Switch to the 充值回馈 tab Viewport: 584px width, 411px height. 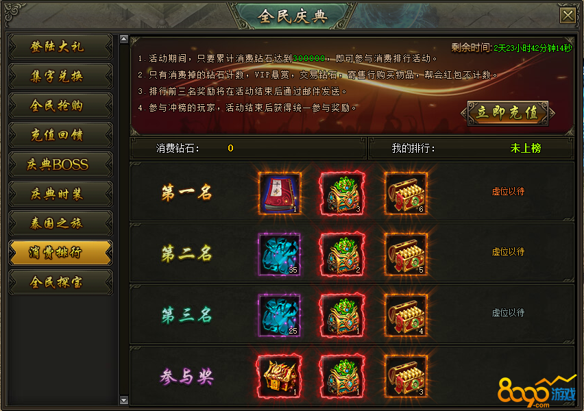click(60, 135)
